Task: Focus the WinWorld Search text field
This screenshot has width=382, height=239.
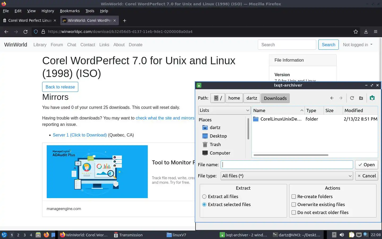Action: [x=287, y=45]
